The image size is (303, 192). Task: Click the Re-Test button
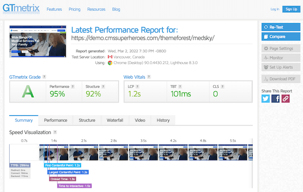[x=281, y=27]
